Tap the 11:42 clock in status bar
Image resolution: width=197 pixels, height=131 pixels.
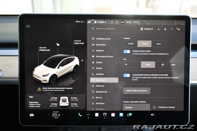click(128, 22)
